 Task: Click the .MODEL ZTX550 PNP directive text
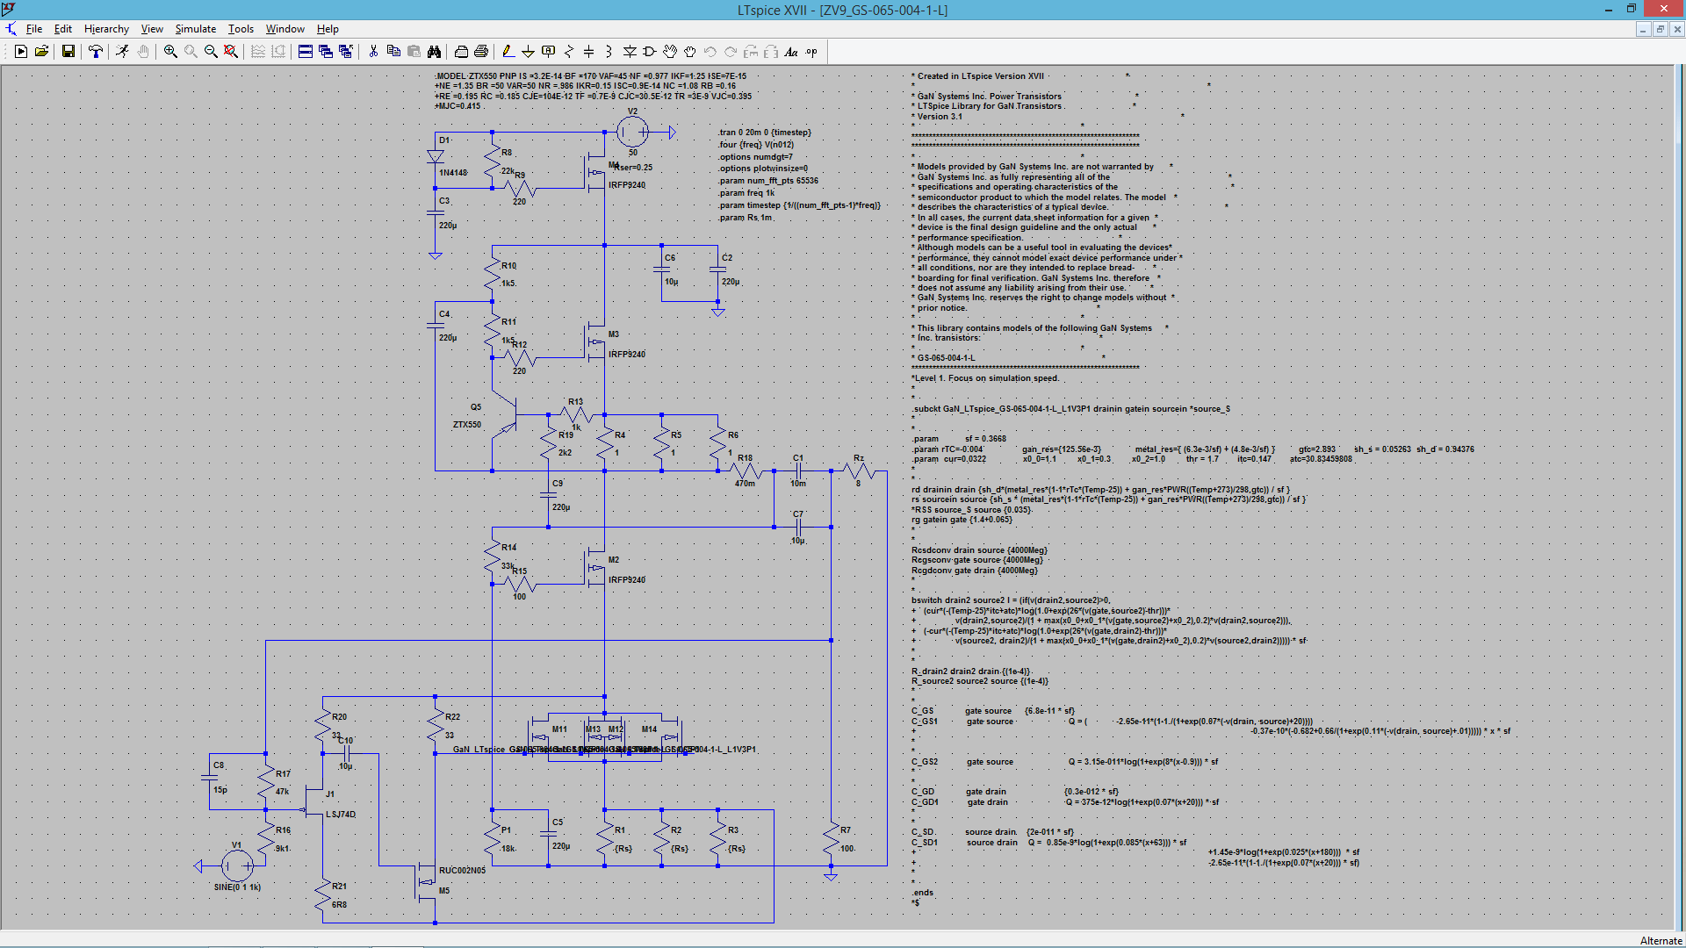pyautogui.click(x=593, y=91)
